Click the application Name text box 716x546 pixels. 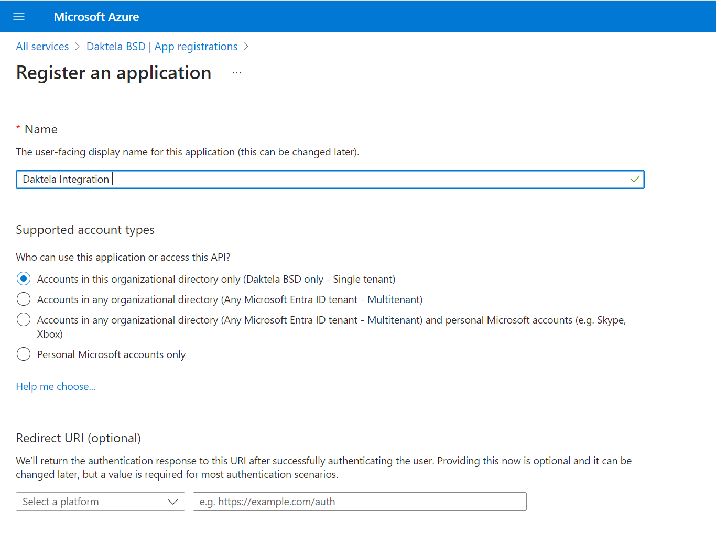coord(330,179)
